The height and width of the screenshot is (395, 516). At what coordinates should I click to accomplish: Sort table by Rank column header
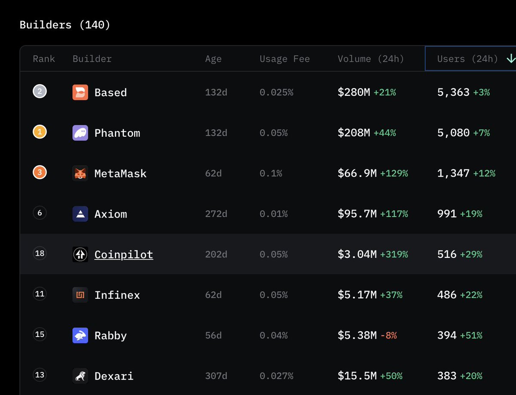[44, 59]
